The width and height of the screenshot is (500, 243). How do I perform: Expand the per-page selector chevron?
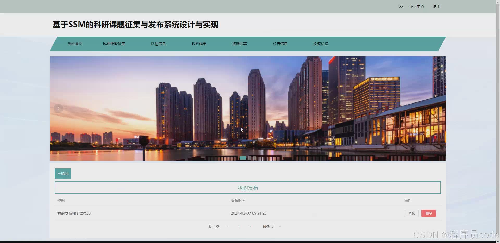(280, 227)
